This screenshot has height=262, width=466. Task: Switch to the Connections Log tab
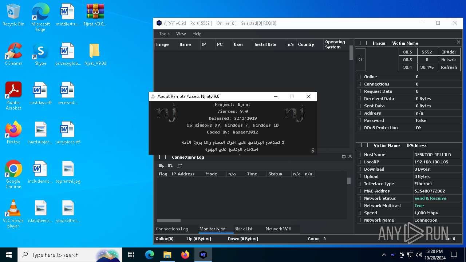pyautogui.click(x=172, y=229)
